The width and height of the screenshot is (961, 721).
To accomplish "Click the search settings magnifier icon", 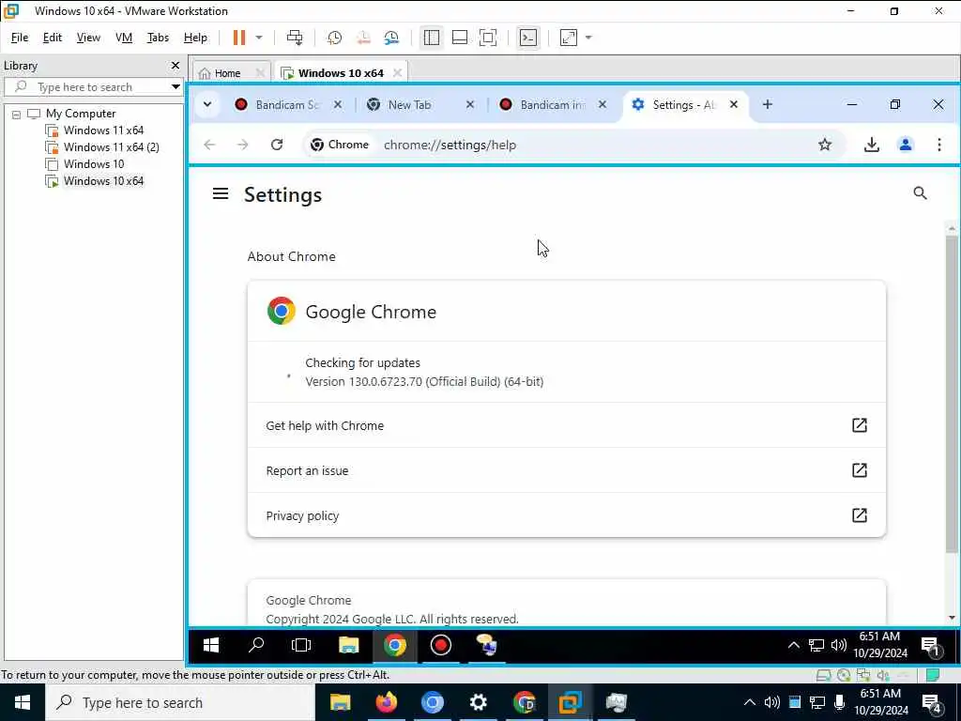I will 920,193.
